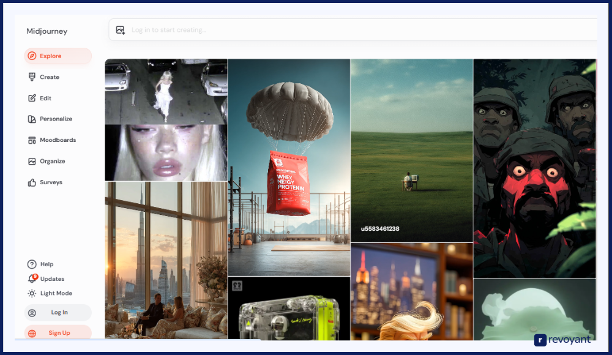Open Updates via the bell icon
This screenshot has height=355, width=612.
click(32, 279)
